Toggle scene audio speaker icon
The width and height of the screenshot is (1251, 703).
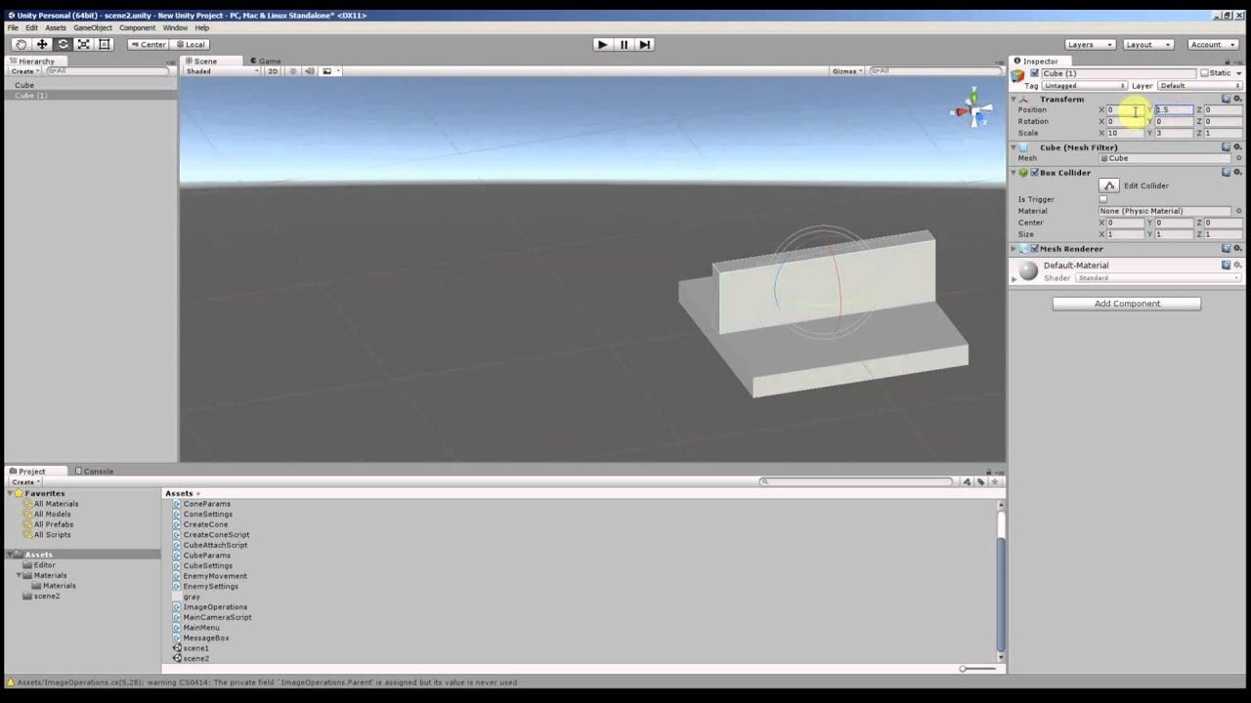pos(310,71)
